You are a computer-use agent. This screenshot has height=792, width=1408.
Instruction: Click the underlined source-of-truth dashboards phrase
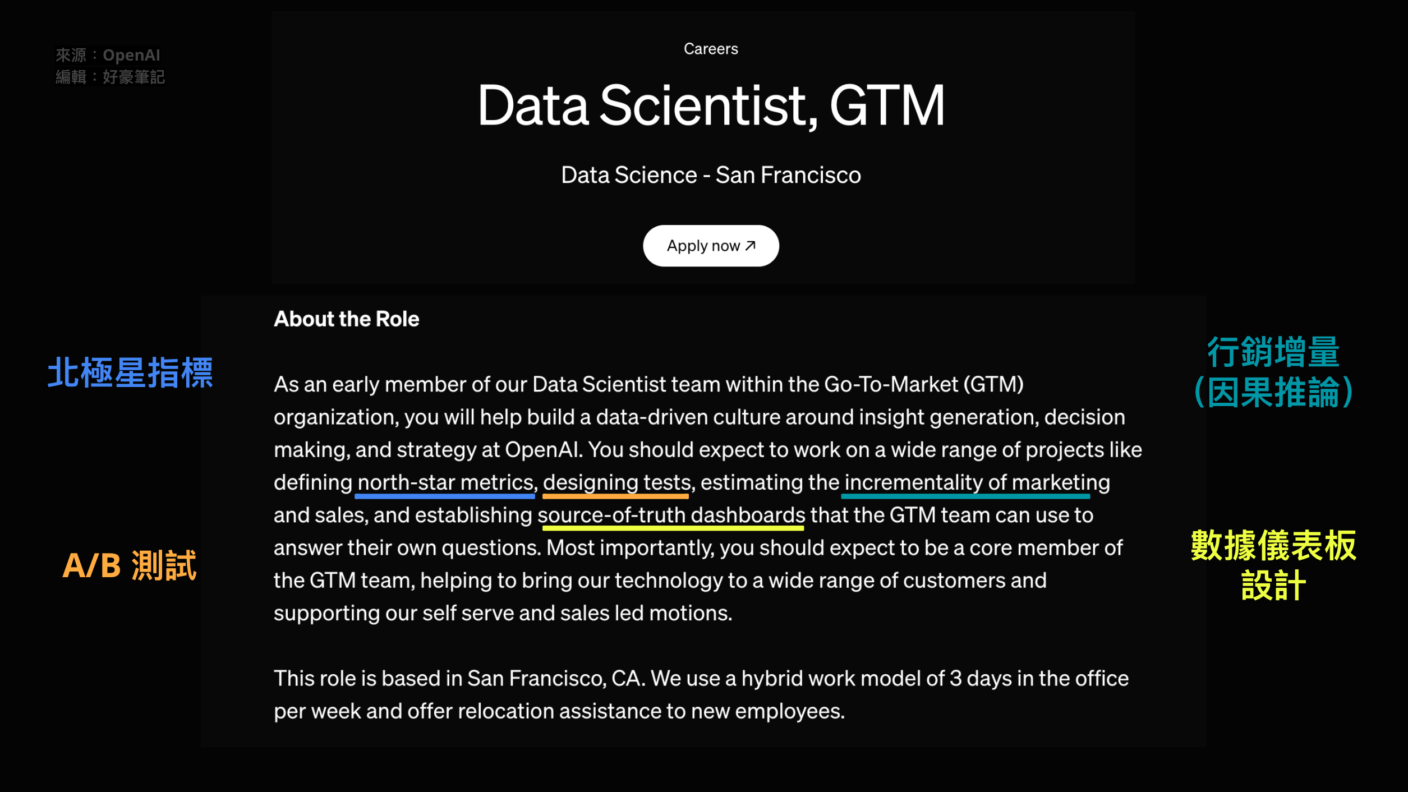(x=671, y=515)
